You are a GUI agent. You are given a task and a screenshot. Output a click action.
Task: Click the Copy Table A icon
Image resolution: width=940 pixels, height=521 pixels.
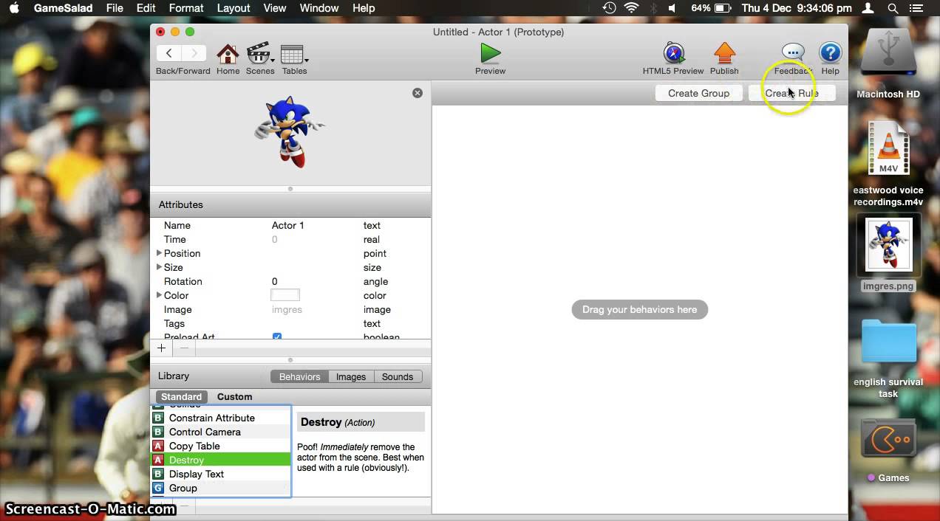tap(158, 446)
